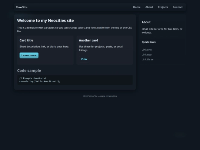Viewport: 200px width, 150px height.
Task: Open the Projects nav item
Action: click(x=163, y=7)
